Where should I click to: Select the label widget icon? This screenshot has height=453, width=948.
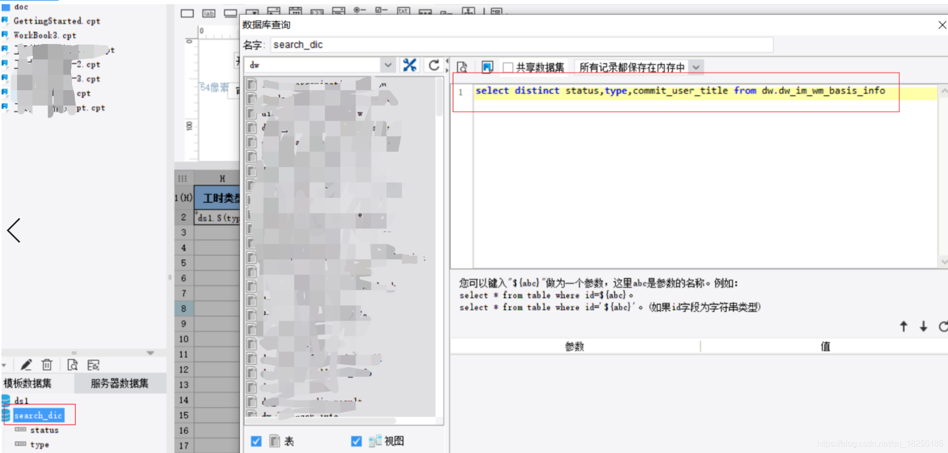point(209,13)
